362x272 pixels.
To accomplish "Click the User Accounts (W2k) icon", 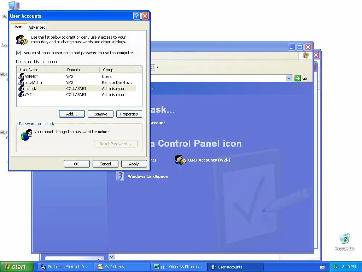I will coord(180,160).
